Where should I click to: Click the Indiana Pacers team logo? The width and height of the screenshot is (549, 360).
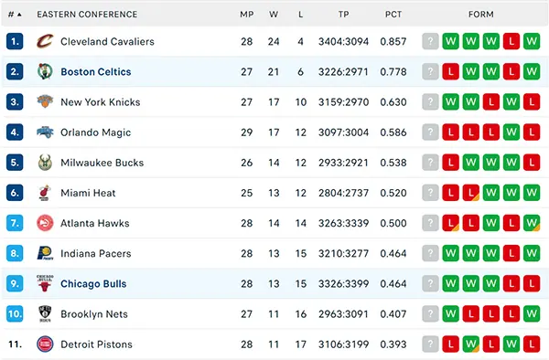pyautogui.click(x=45, y=253)
